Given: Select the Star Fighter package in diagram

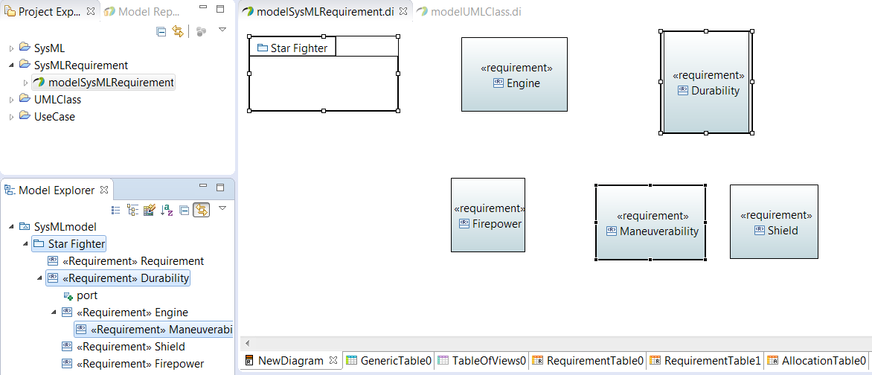Looking at the screenshot, I should tap(324, 74).
